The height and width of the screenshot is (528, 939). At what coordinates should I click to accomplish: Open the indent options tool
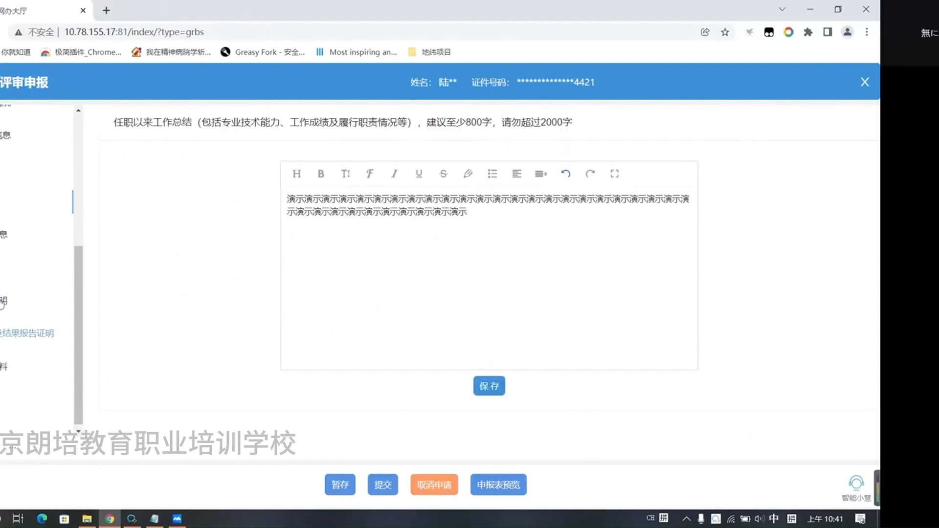[541, 174]
